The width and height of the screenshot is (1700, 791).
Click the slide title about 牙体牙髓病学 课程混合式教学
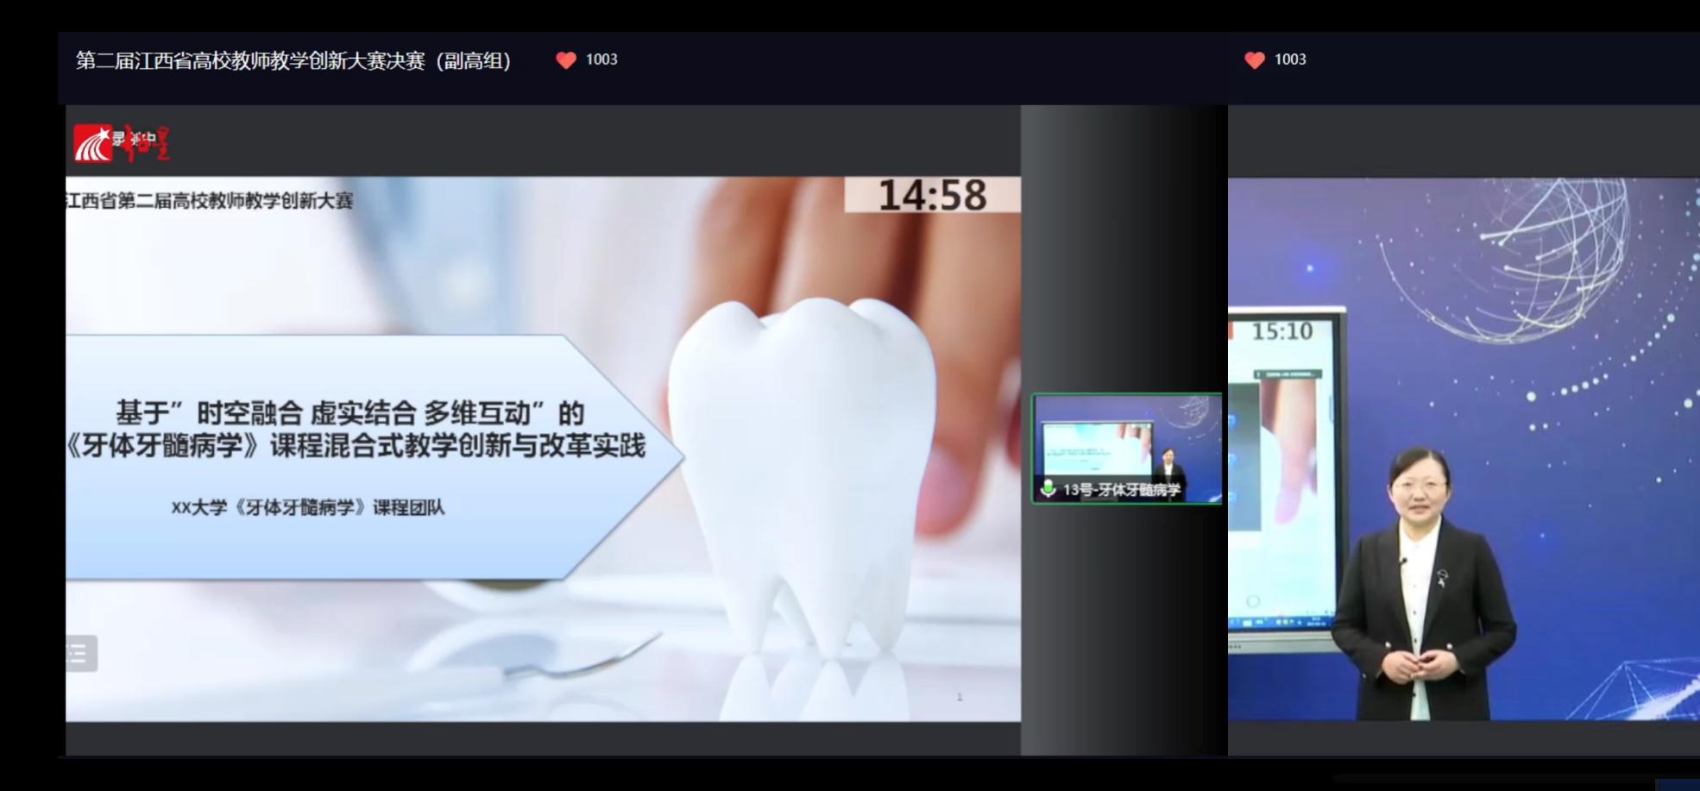coord(354,430)
